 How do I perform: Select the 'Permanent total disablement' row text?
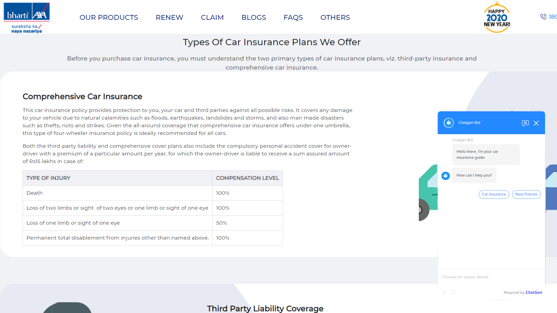(x=118, y=238)
